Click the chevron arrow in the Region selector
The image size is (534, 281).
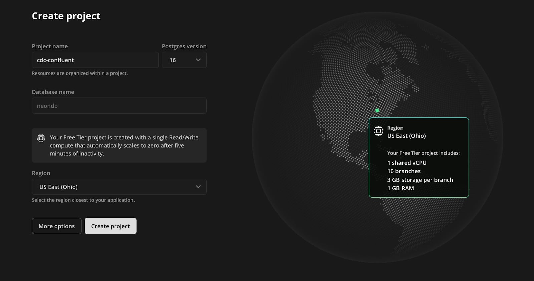198,187
